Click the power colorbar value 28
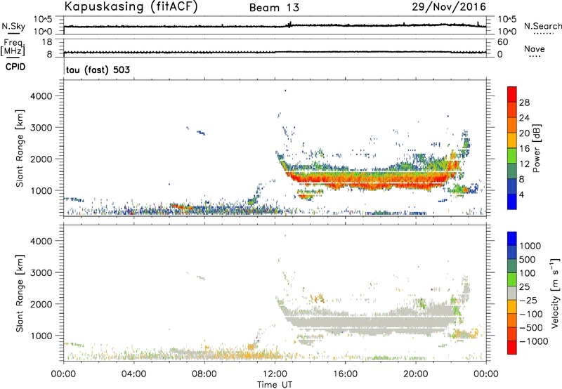The image size is (562, 389). coord(524,103)
